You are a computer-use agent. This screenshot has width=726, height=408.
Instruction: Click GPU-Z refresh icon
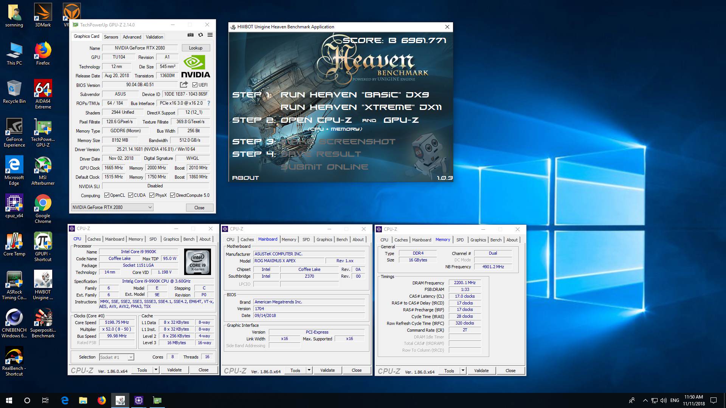[200, 35]
